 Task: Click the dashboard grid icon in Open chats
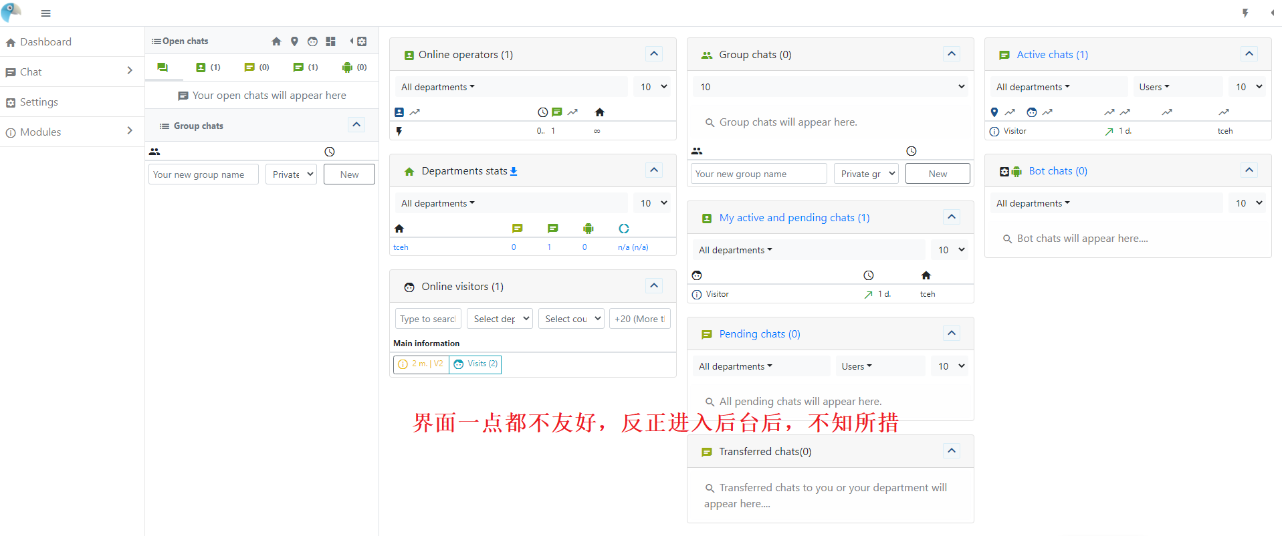coord(330,41)
